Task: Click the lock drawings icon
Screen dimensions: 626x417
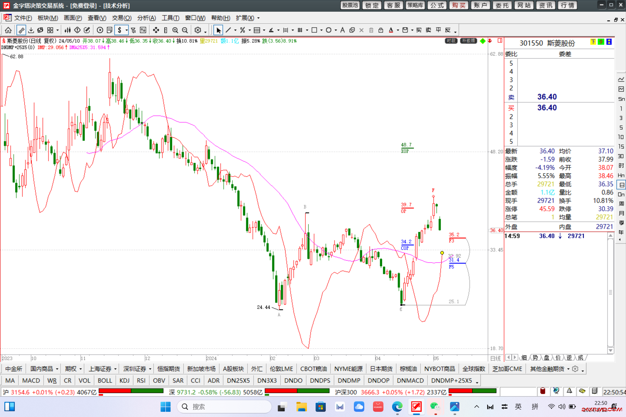Action: pos(381,30)
